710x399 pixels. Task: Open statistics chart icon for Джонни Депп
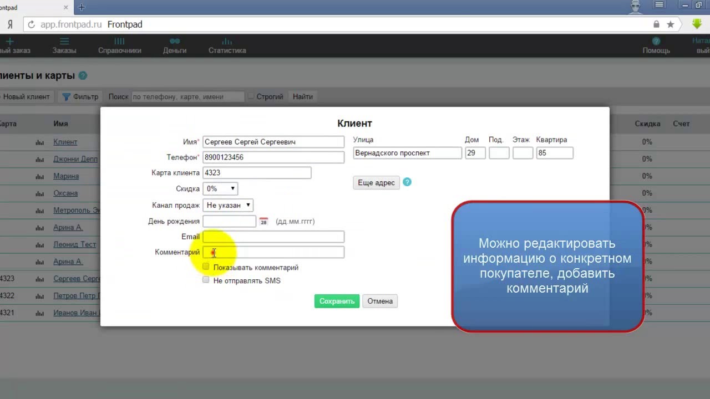[x=39, y=159]
